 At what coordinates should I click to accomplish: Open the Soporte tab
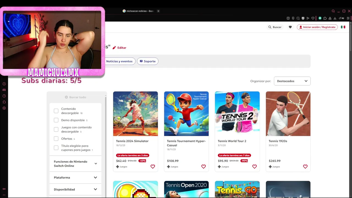point(148,61)
